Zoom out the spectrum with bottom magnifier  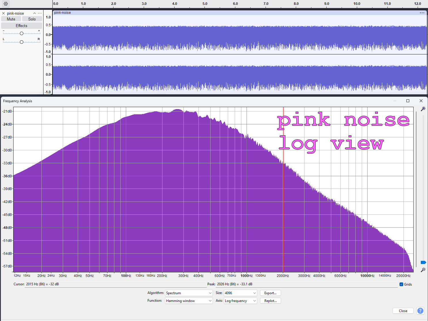[423, 270]
